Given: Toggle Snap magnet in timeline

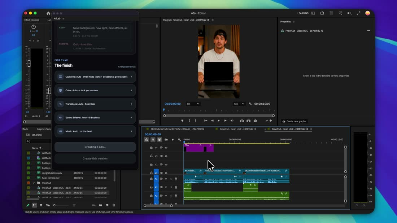Looking at the screenshot, I should (x=153, y=140).
